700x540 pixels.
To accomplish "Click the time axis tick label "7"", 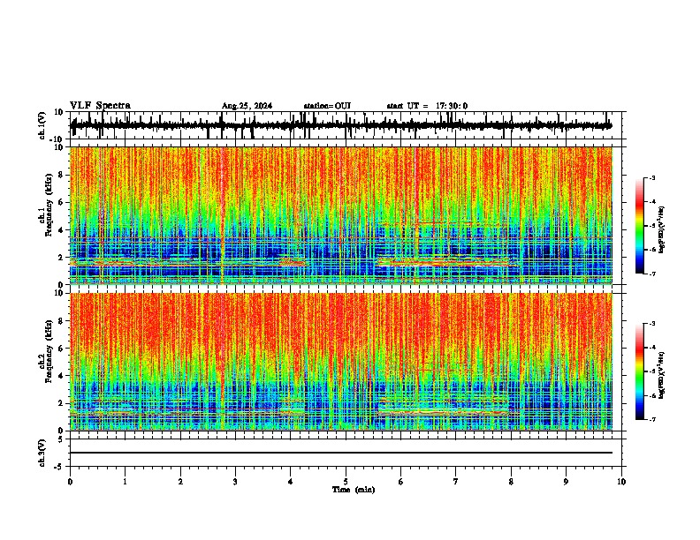I will (456, 482).
